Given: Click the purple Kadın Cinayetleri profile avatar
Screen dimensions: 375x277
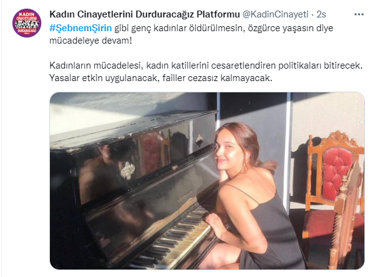Looking at the screenshot, I should coord(27,23).
